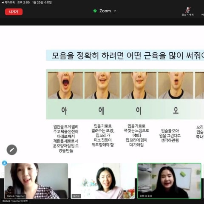Tap the description starting 입술을 모아
The width and height of the screenshot is (204, 204).
(170, 136)
